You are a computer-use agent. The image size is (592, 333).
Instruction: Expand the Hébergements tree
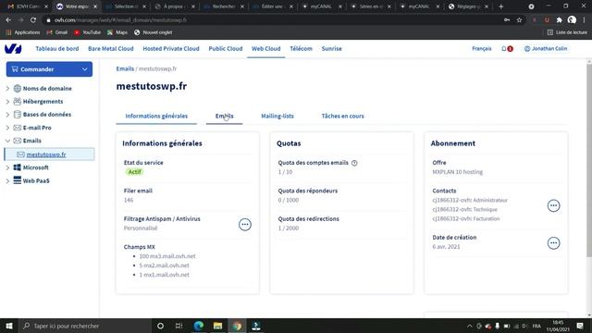pos(7,102)
